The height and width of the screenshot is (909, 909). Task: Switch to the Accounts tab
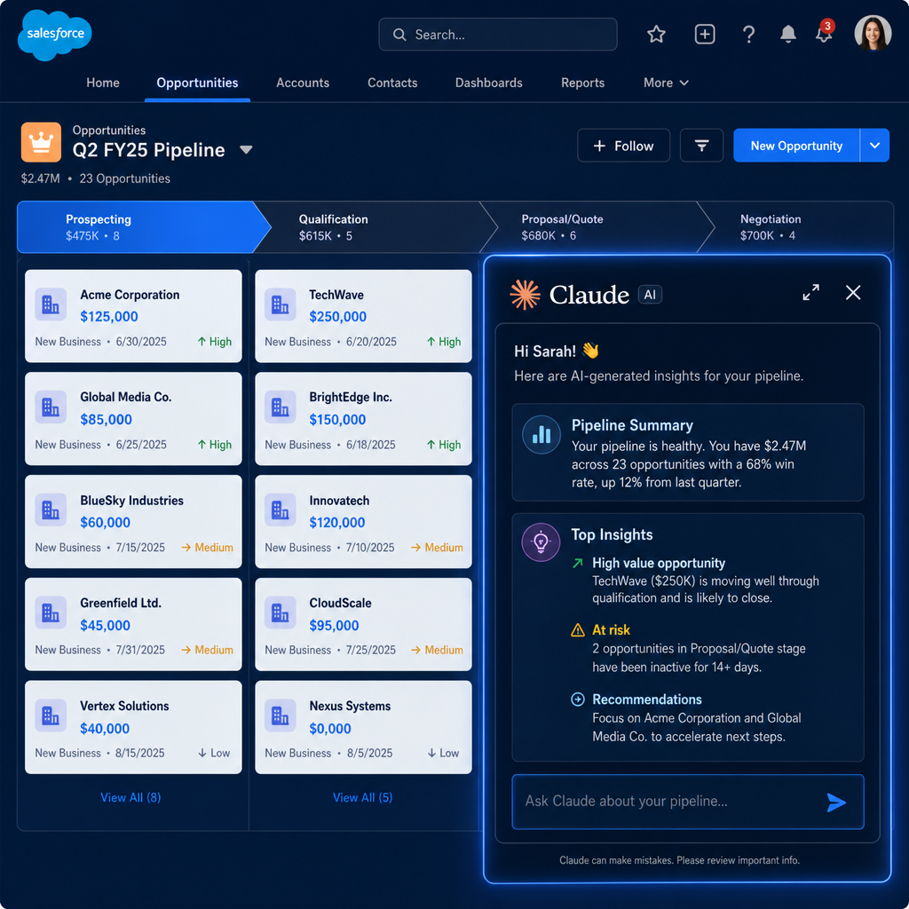[x=303, y=83]
